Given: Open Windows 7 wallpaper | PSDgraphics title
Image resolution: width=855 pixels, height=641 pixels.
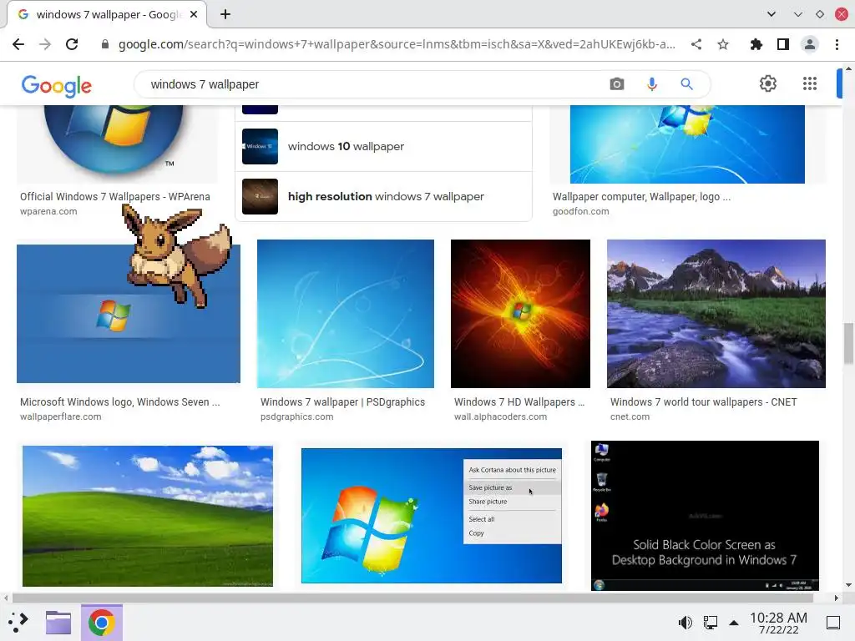Looking at the screenshot, I should [x=342, y=401].
